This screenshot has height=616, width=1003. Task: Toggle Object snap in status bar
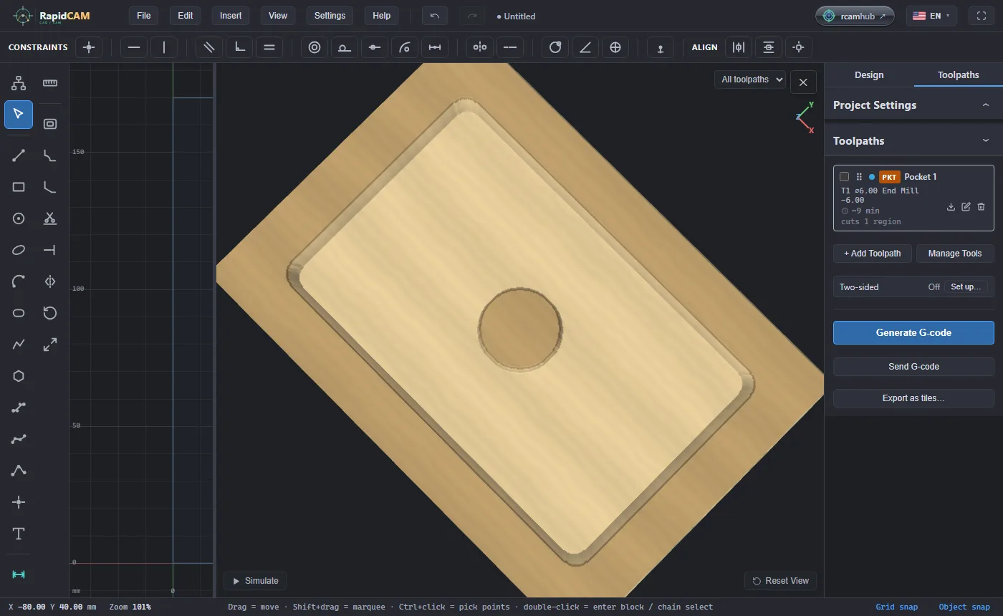(x=964, y=607)
